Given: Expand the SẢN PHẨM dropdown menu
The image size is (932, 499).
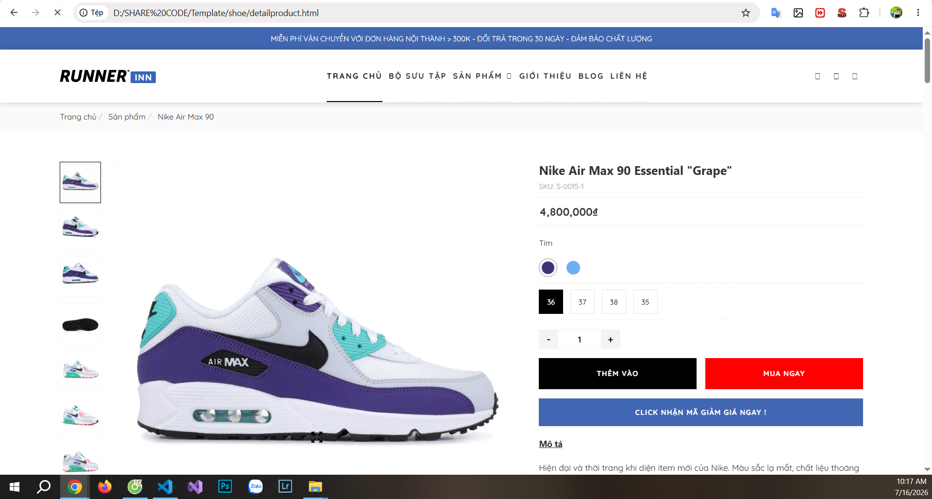Looking at the screenshot, I should [482, 76].
